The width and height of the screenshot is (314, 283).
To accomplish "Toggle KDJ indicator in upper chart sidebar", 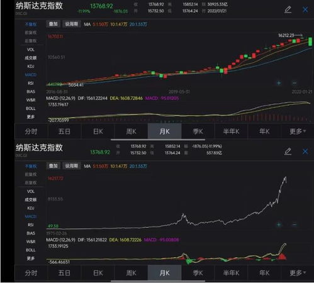I will pyautogui.click(x=31, y=67).
